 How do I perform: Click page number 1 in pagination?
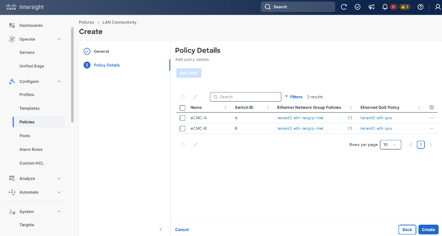[420, 145]
